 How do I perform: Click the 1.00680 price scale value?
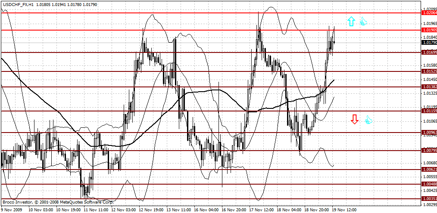(430, 163)
